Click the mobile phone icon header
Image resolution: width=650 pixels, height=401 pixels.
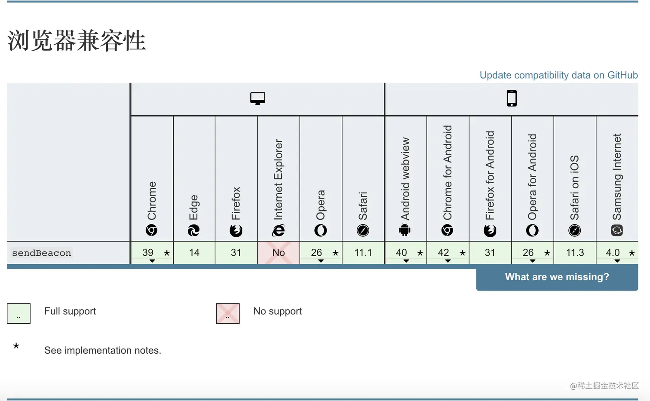tap(512, 98)
